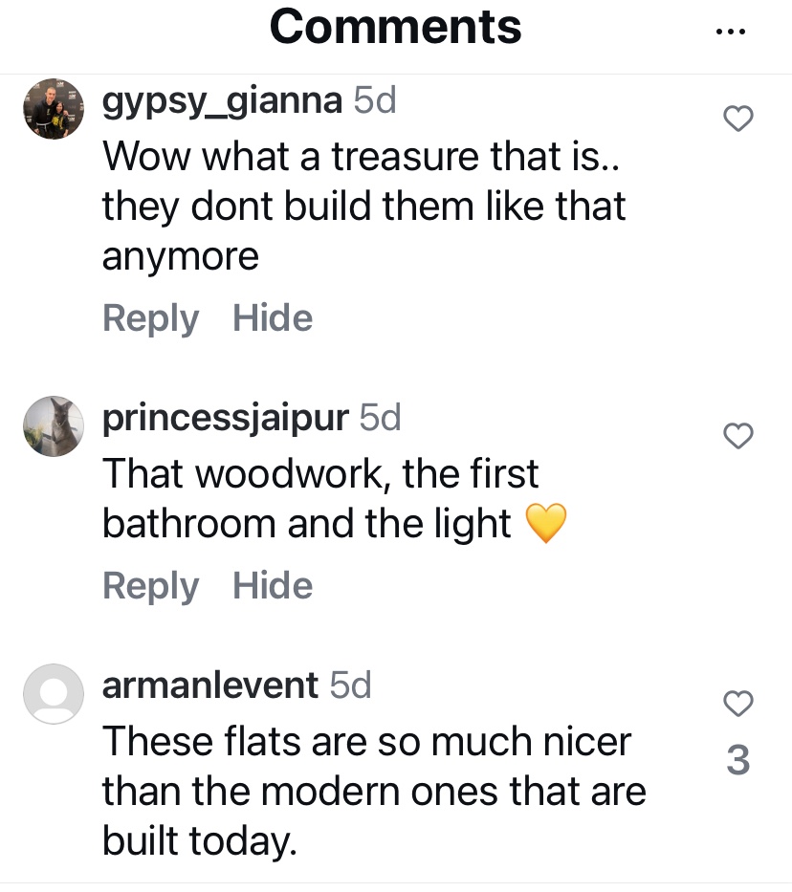Select the "These flats are so much nicer" comment
This screenshot has height=892, width=792.
point(373,792)
